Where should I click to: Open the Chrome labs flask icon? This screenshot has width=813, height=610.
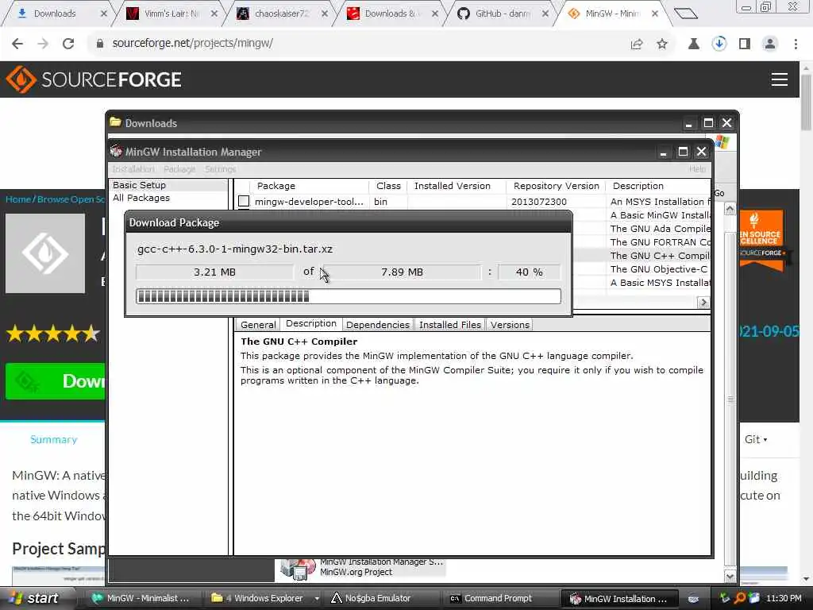[693, 44]
